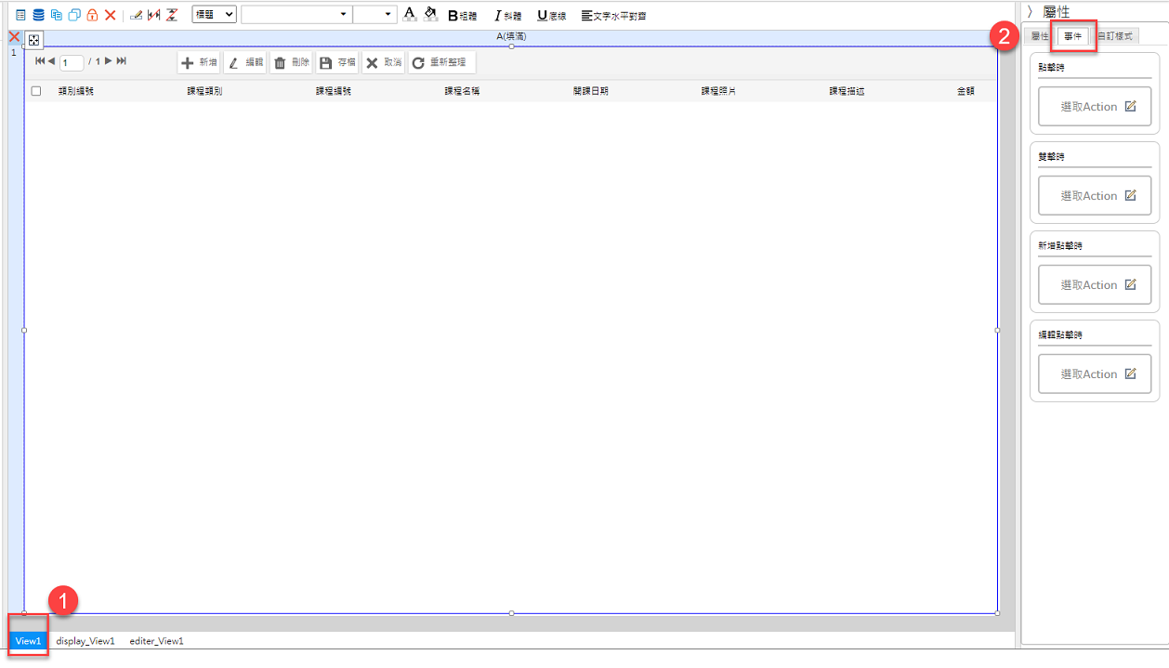Viewport: 1169px width, 668px height.
Task: Toggle the select-all checkbox in grid header
Action: 36,91
